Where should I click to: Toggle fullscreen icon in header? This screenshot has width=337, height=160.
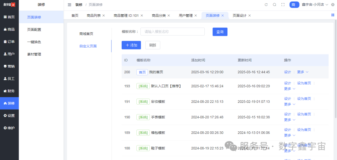point(283,5)
